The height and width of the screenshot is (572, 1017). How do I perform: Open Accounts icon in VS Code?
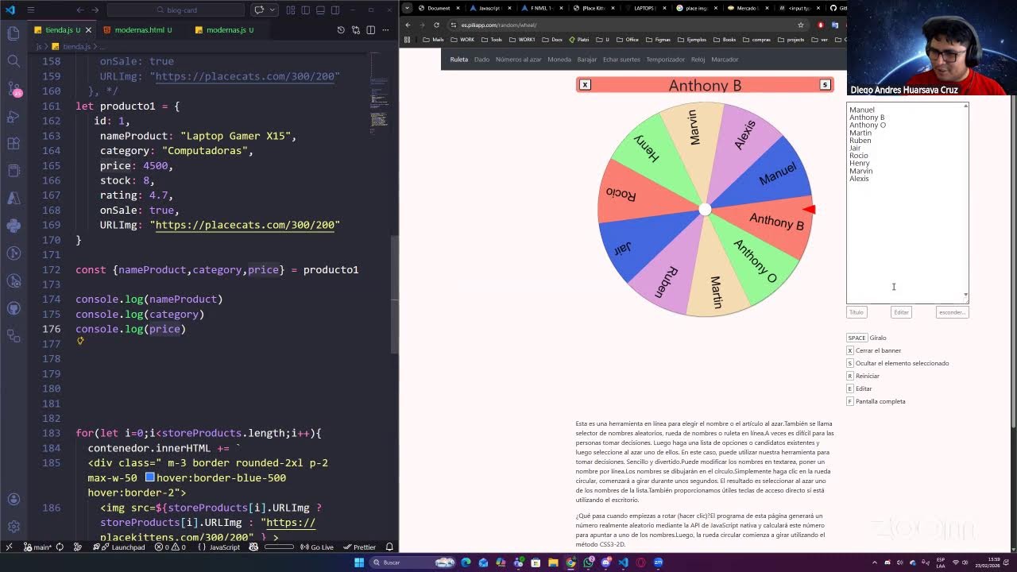click(x=14, y=499)
